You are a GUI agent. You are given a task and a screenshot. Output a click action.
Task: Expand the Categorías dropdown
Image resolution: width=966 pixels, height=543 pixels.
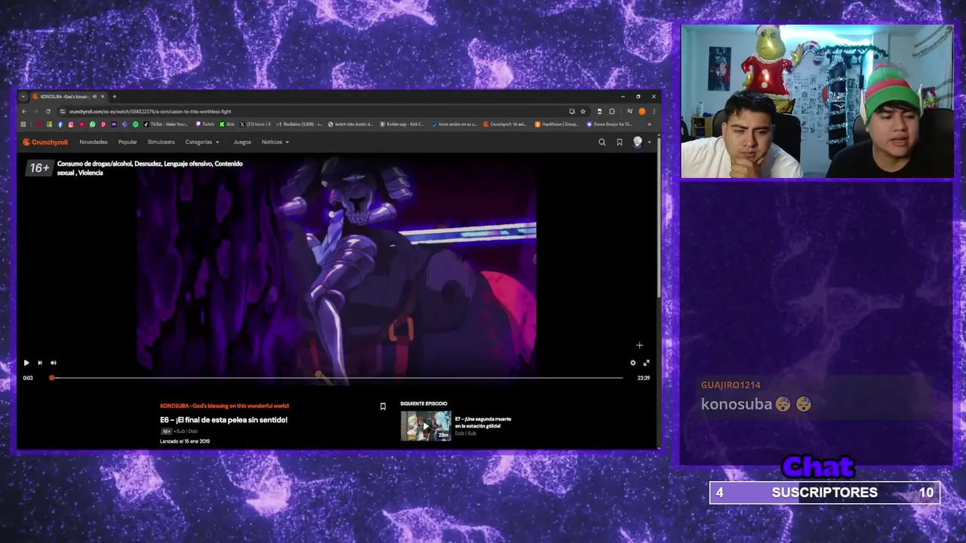(x=202, y=142)
